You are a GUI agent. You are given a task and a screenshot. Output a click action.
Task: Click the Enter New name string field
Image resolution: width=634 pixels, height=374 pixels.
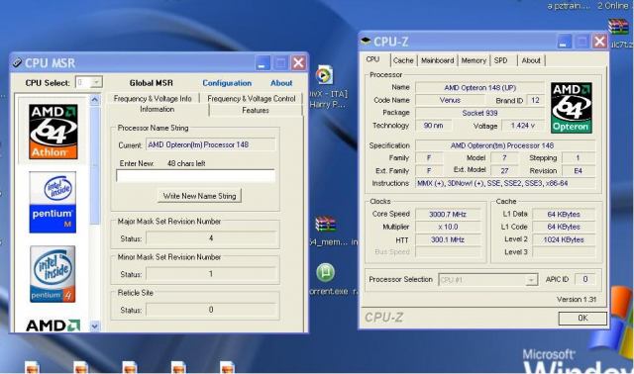point(196,176)
